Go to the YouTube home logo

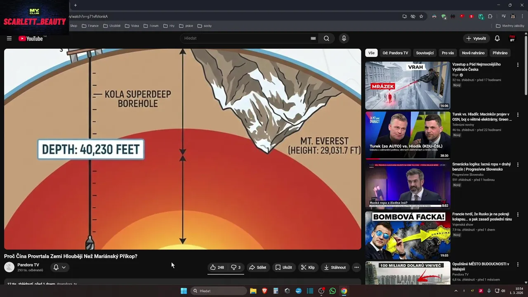pyautogui.click(x=31, y=38)
